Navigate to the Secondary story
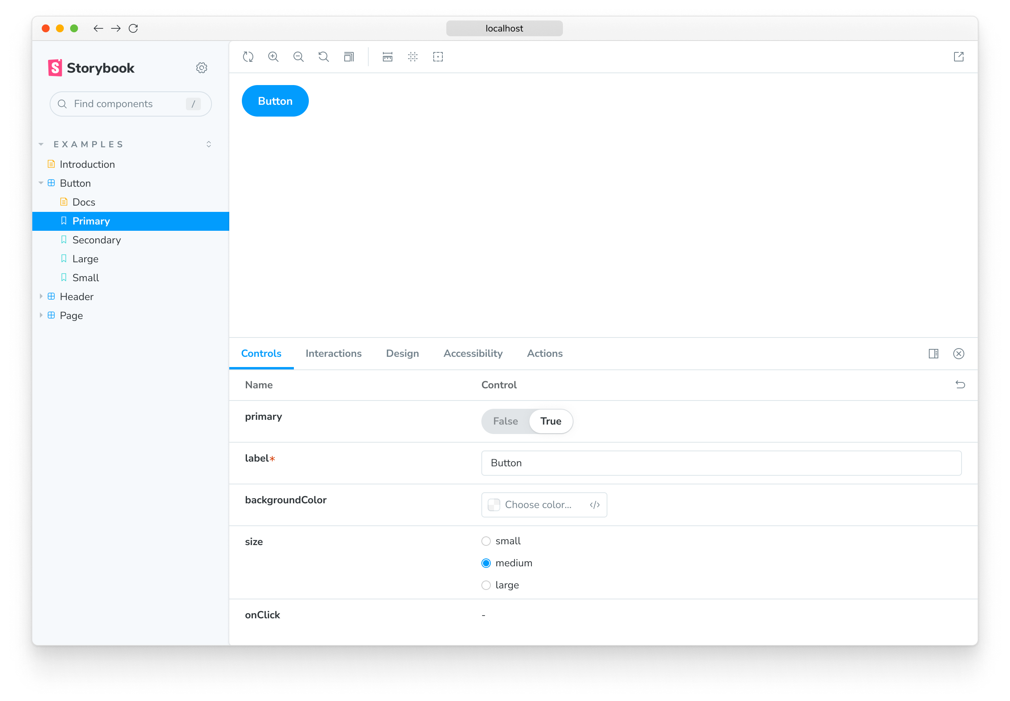Screen dimensions: 1010x701 (96, 239)
